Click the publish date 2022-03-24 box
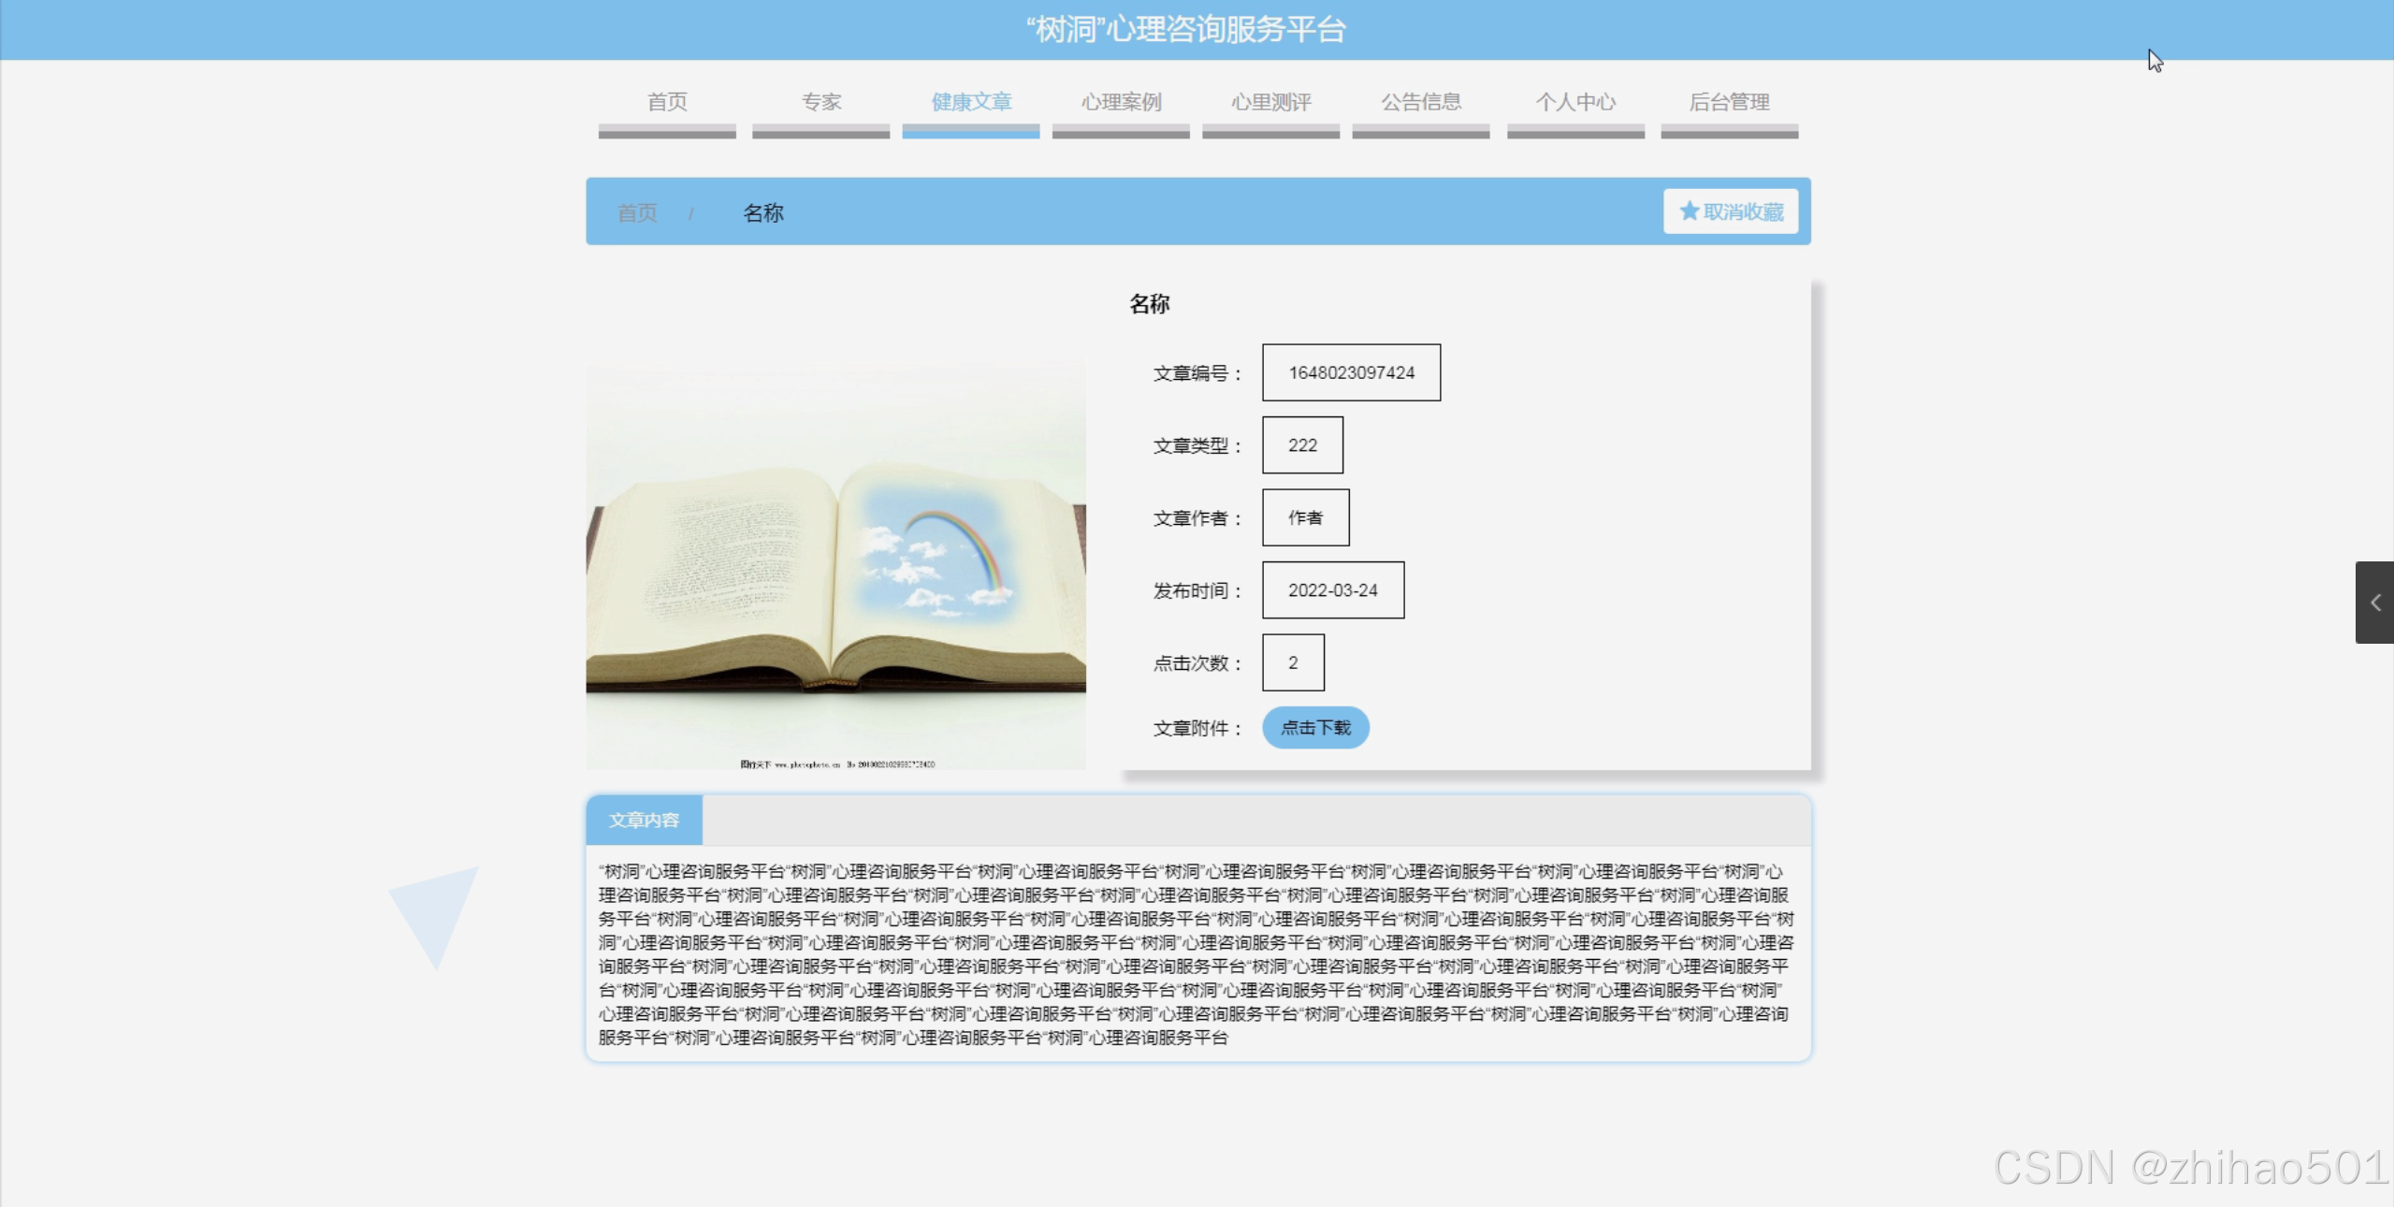The height and width of the screenshot is (1207, 2394). pos(1331,590)
